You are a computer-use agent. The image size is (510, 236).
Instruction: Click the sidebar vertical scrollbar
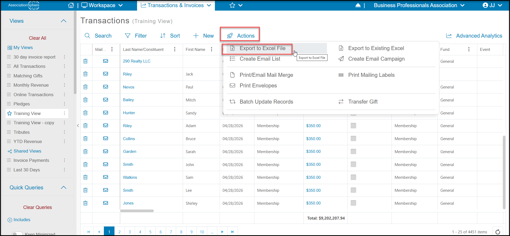pyautogui.click(x=75, y=53)
